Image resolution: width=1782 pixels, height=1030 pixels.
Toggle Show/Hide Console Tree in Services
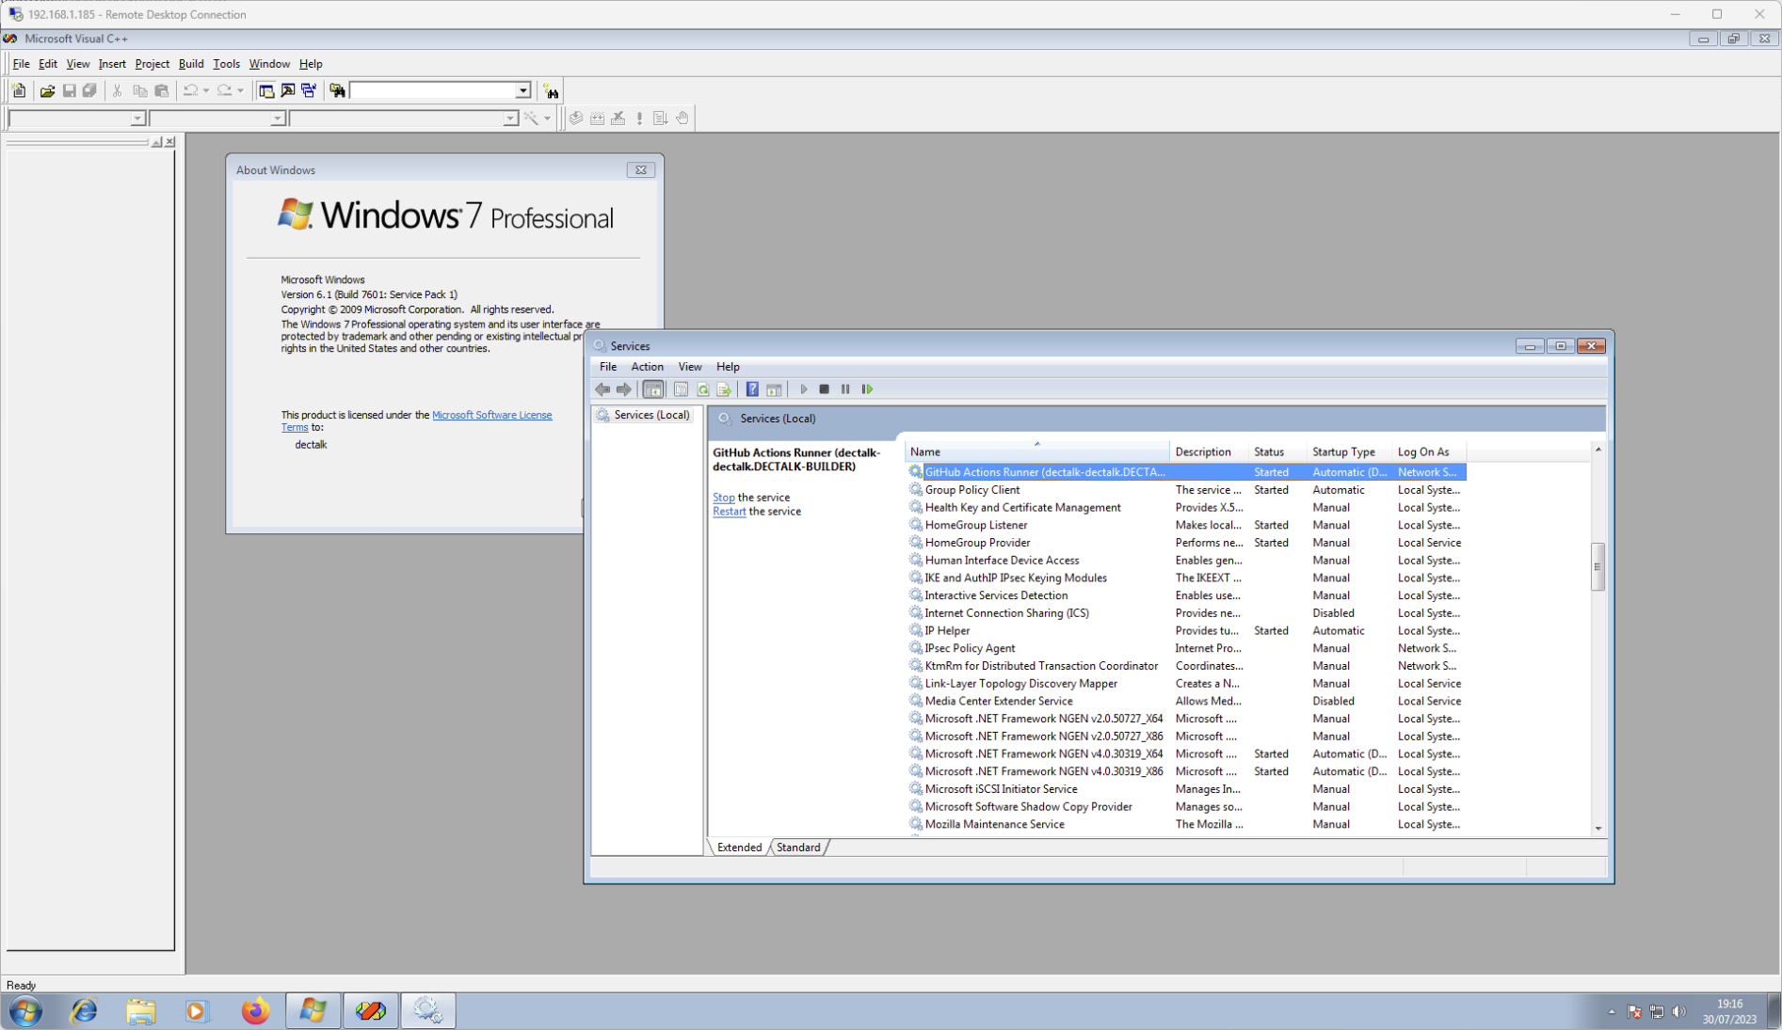pyautogui.click(x=653, y=389)
